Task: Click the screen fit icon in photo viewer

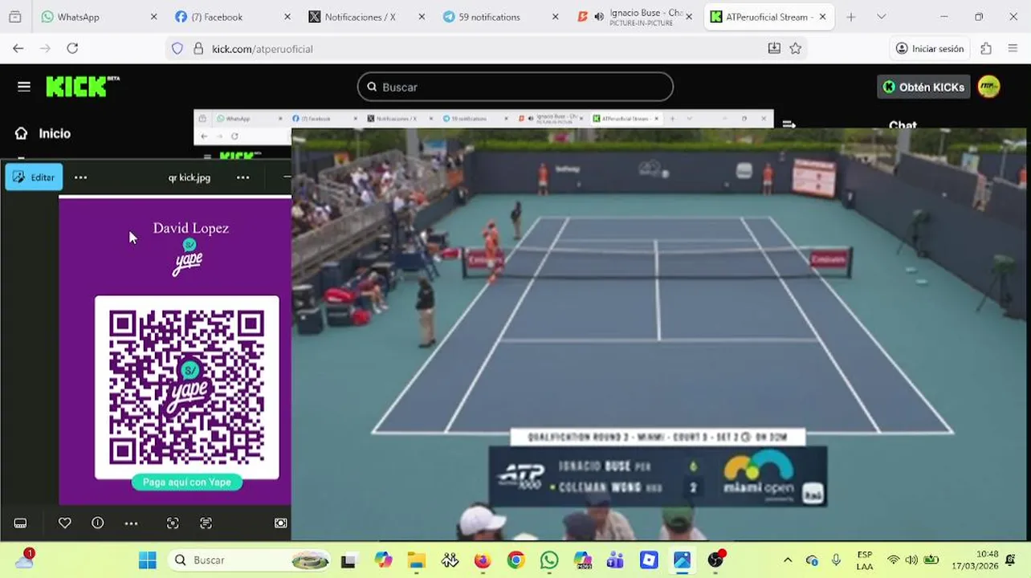Action: click(280, 523)
